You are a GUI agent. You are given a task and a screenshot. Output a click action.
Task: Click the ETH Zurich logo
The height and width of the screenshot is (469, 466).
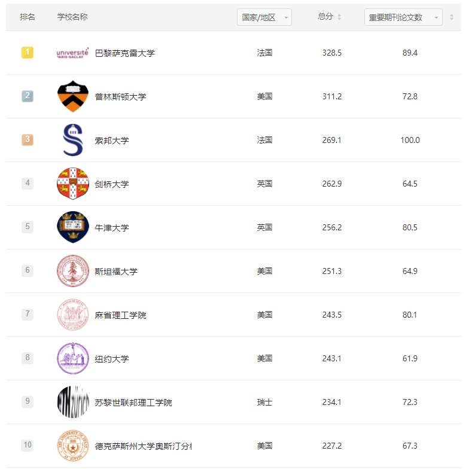click(x=72, y=402)
